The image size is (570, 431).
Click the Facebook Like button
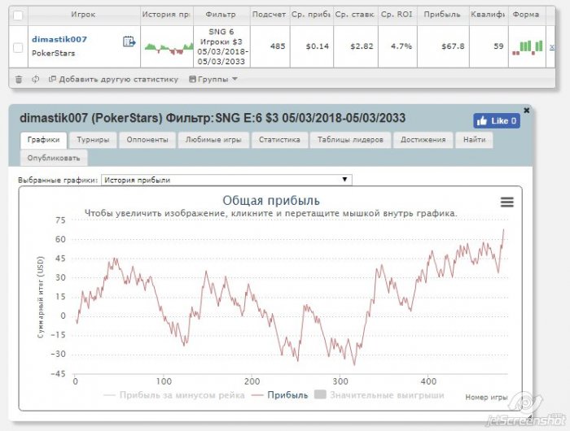[x=497, y=121]
